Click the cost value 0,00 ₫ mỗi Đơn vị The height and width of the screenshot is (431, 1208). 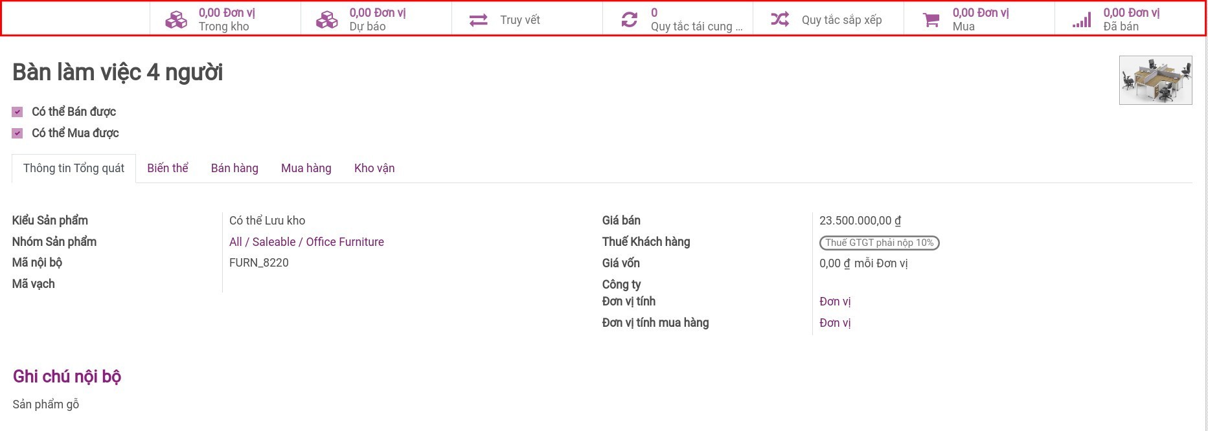863,263
